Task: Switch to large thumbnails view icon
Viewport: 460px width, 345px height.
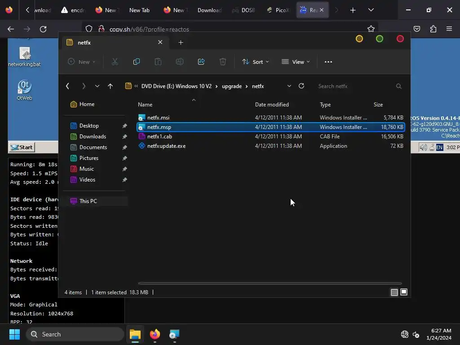Action: point(404,292)
